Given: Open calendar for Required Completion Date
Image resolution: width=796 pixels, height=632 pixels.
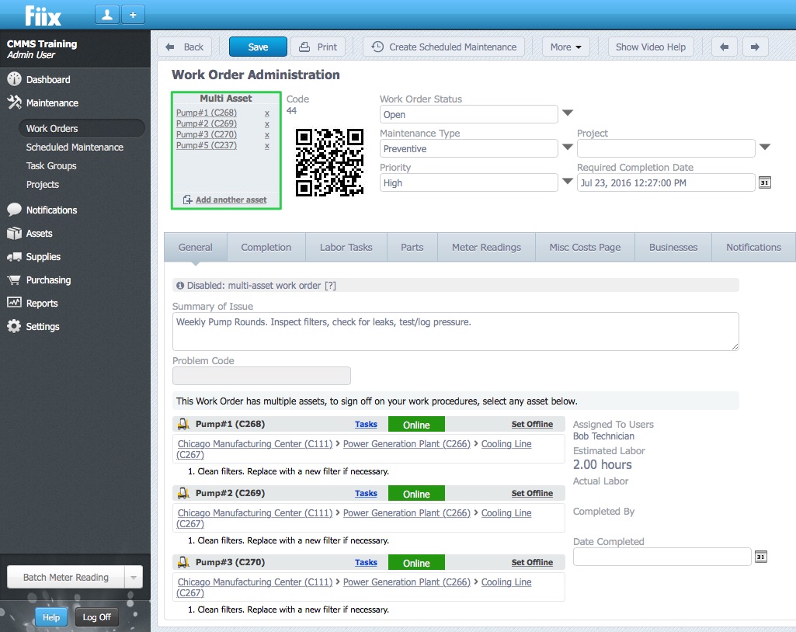Looking at the screenshot, I should click(x=764, y=182).
